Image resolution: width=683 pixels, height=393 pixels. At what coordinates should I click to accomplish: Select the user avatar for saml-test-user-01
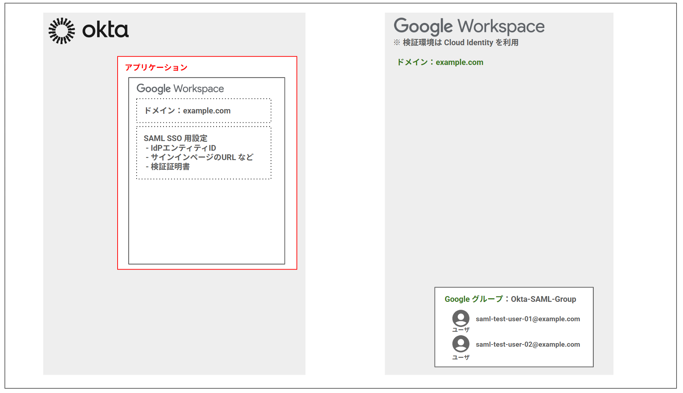pyautogui.click(x=460, y=319)
